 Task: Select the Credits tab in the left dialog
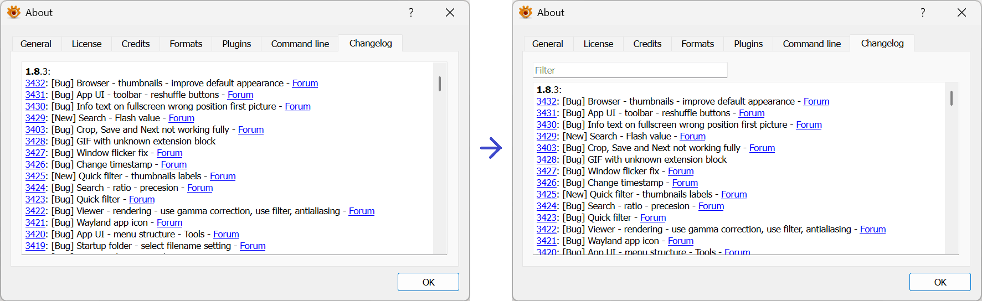[x=136, y=44]
